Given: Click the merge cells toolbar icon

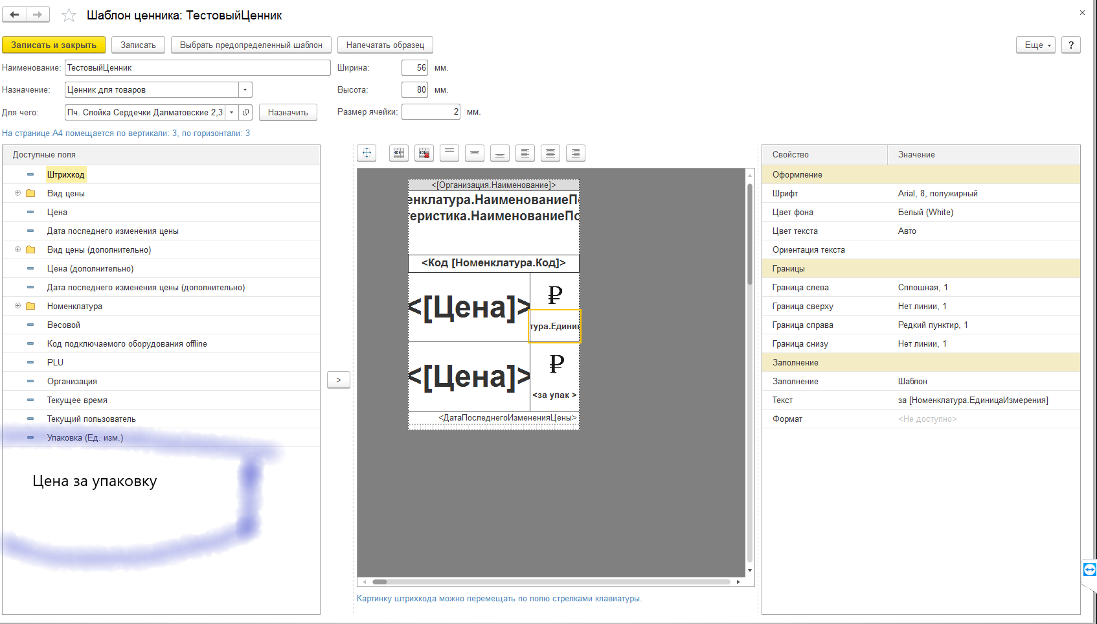Looking at the screenshot, I should pos(399,153).
